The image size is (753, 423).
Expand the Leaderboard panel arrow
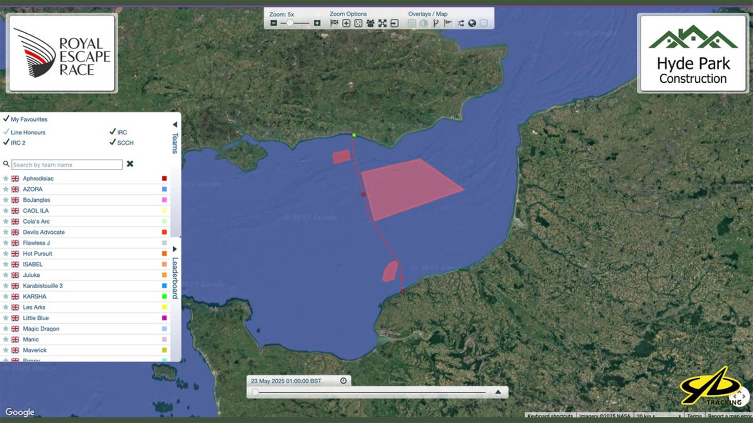click(175, 249)
